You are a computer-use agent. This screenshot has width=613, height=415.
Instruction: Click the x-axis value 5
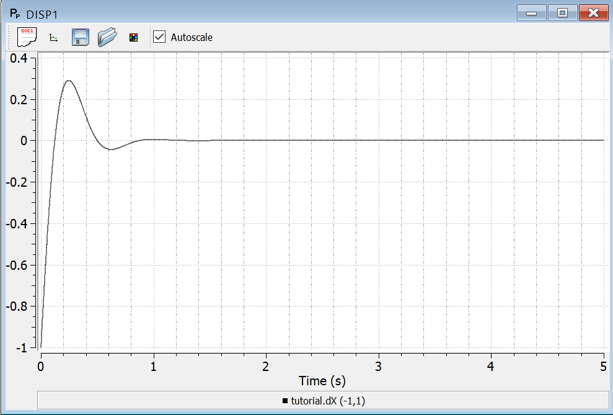[x=604, y=367]
